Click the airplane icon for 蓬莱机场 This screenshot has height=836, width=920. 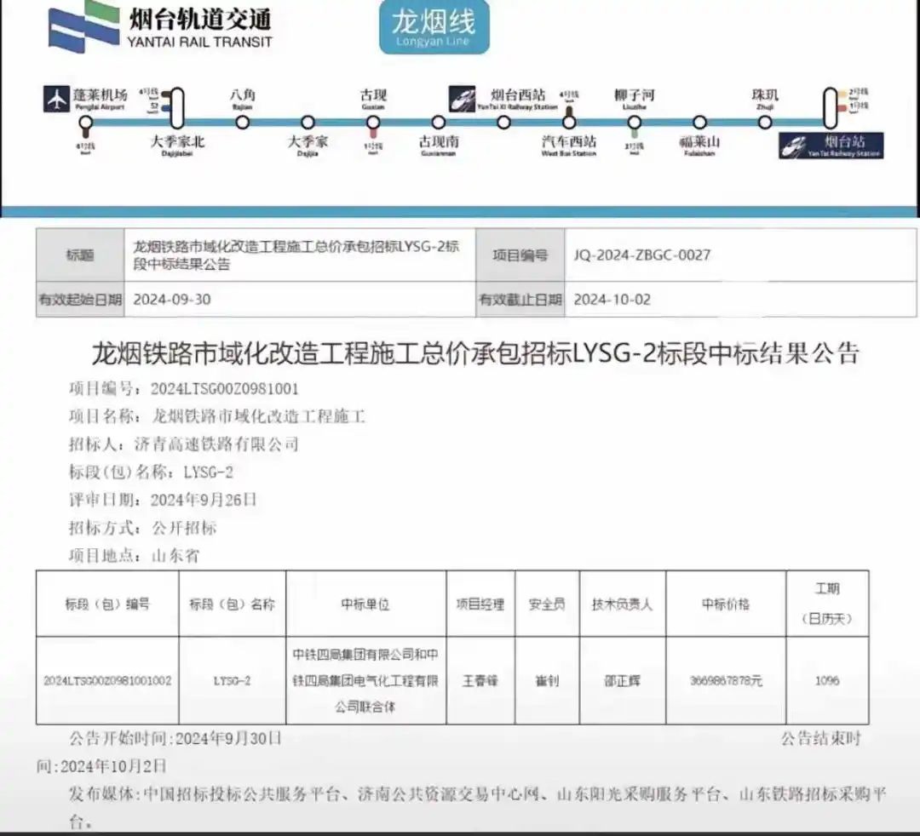point(56,100)
